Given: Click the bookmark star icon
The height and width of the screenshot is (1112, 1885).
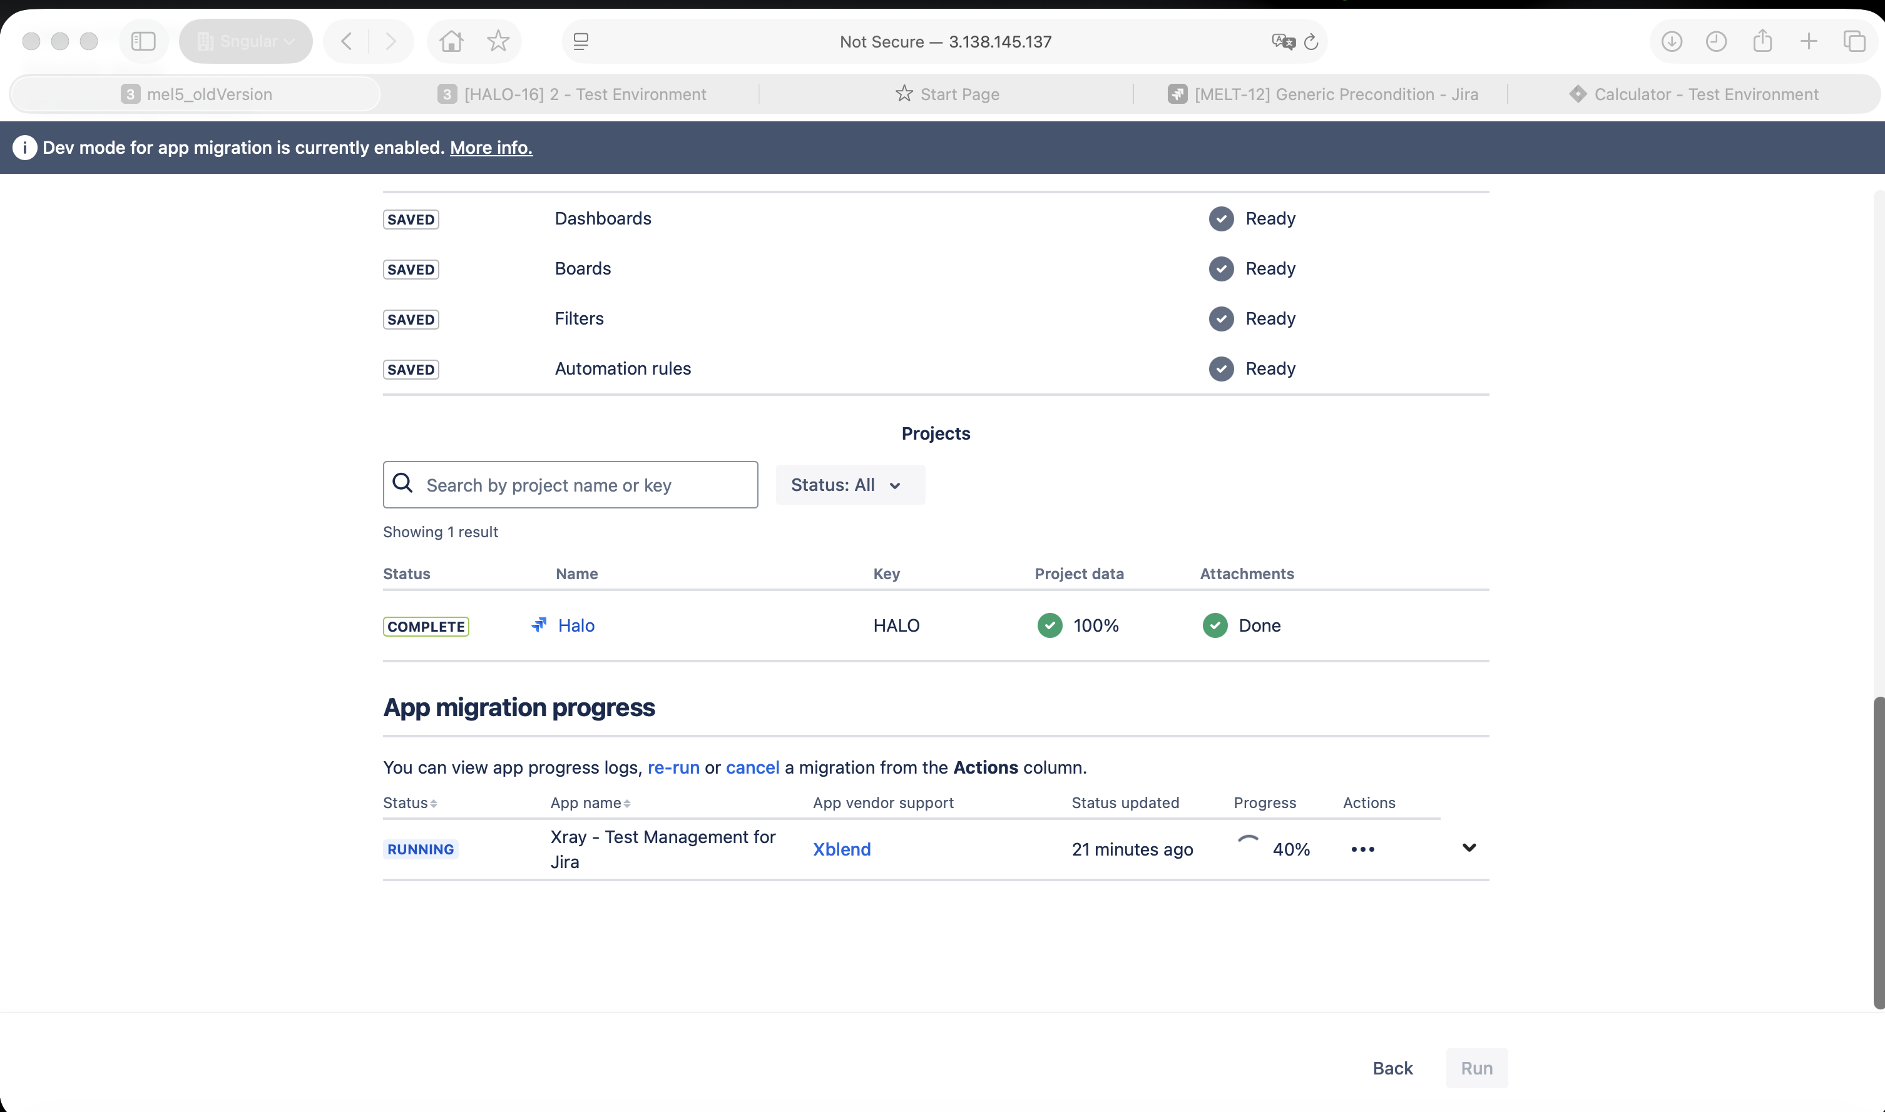Looking at the screenshot, I should click(498, 41).
